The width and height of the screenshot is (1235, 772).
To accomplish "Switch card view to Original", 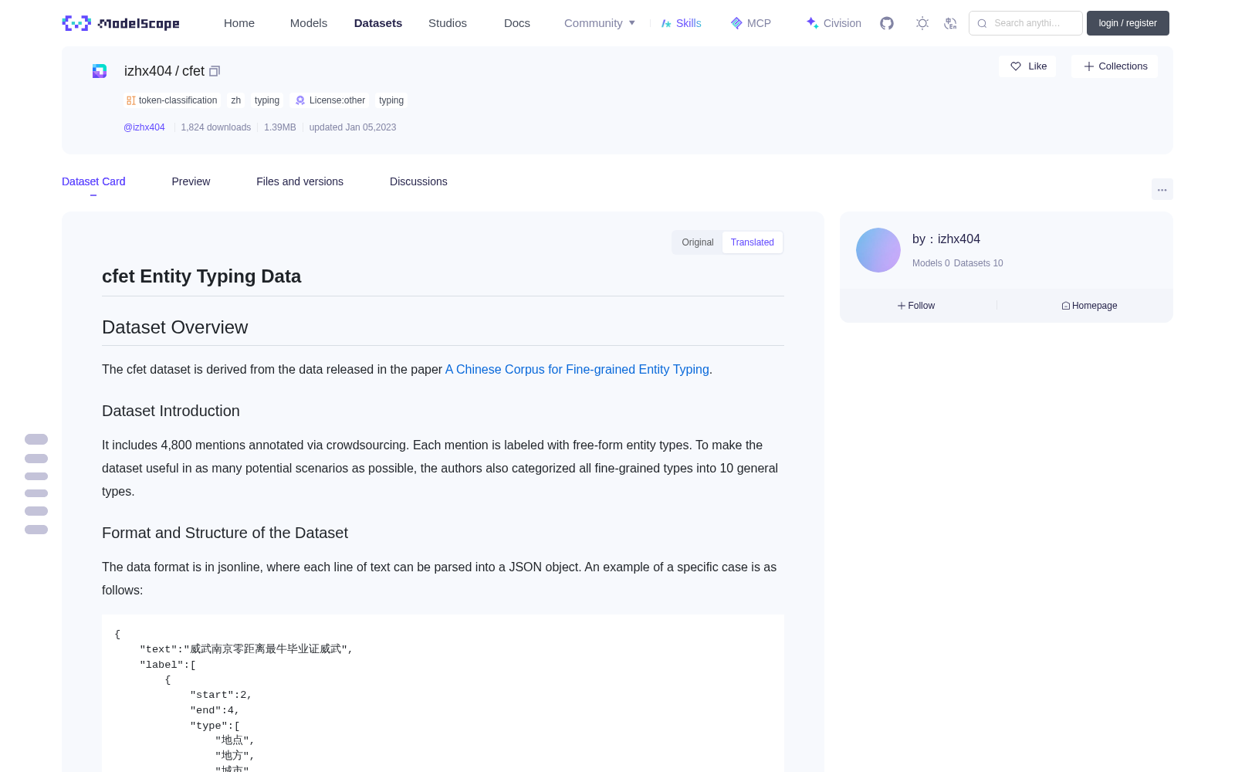I will coord(698,242).
